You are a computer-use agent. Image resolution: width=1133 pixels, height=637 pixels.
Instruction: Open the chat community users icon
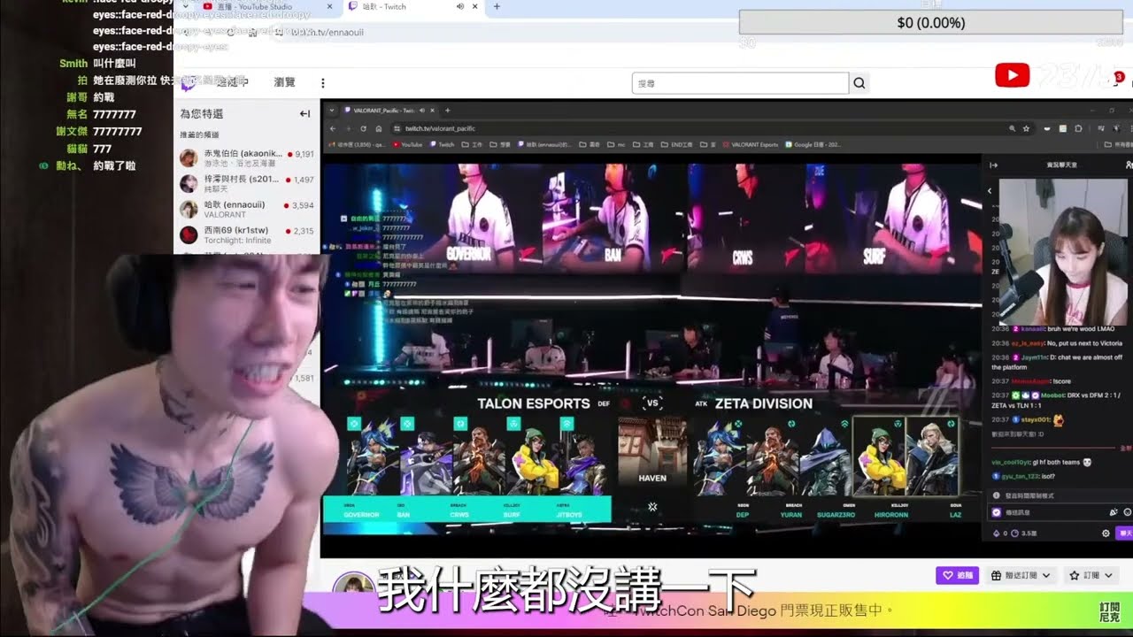click(1128, 165)
